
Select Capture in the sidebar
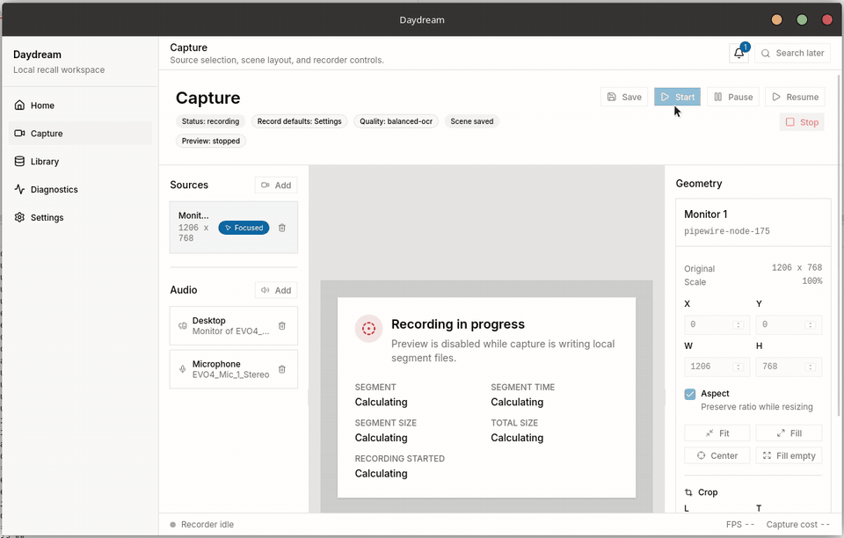80,134
